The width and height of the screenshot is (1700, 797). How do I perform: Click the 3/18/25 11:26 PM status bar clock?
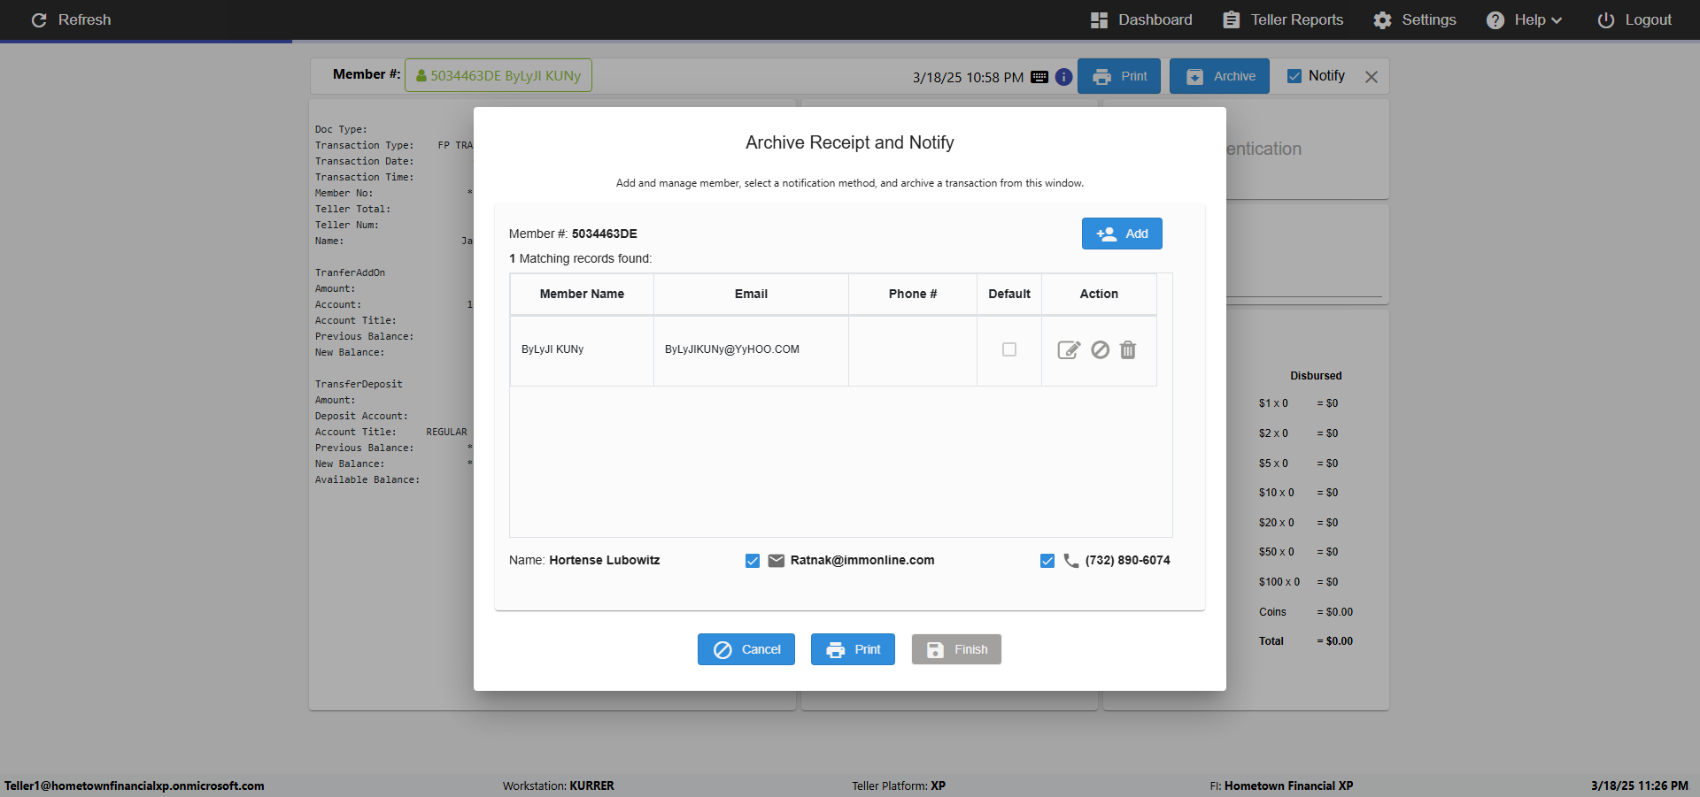tap(1640, 786)
